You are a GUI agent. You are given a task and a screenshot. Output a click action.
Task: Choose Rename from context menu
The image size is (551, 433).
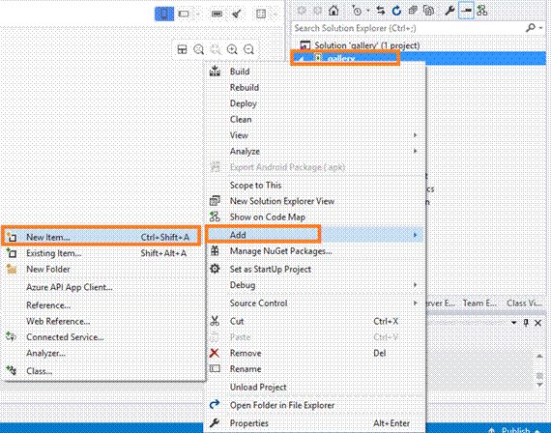pyautogui.click(x=314, y=369)
